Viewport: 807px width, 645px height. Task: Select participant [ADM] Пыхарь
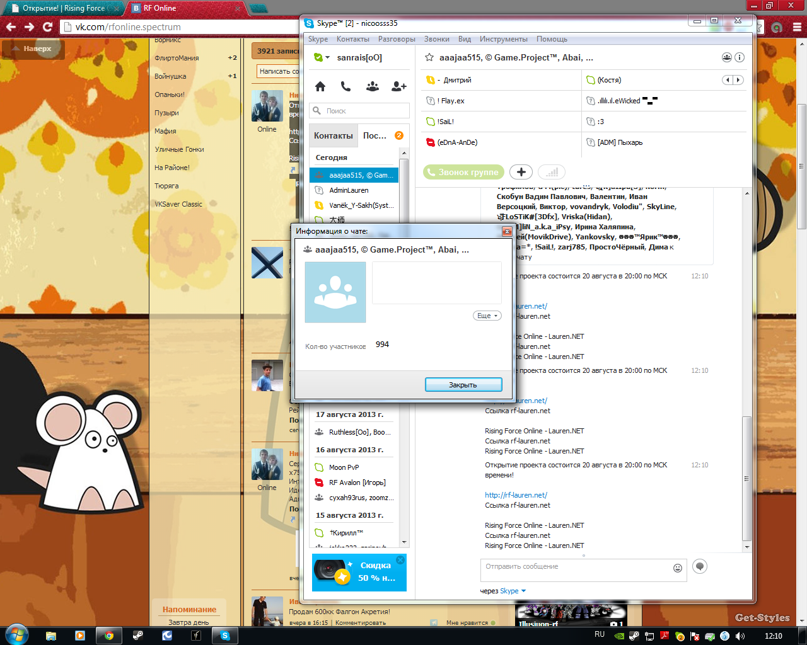[664, 142]
